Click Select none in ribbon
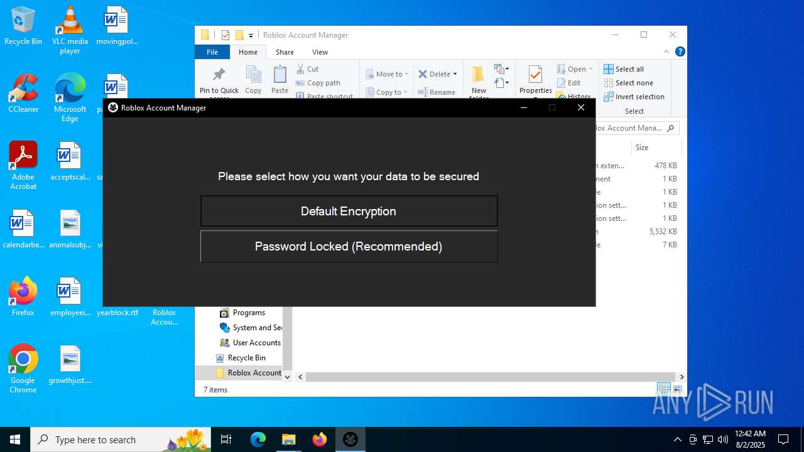The width and height of the screenshot is (804, 452). (x=628, y=83)
